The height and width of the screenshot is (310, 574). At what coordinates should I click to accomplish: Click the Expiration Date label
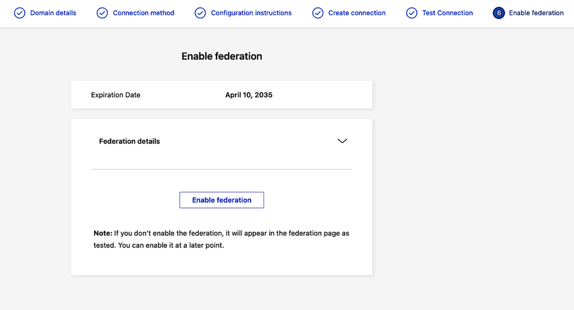(x=115, y=95)
